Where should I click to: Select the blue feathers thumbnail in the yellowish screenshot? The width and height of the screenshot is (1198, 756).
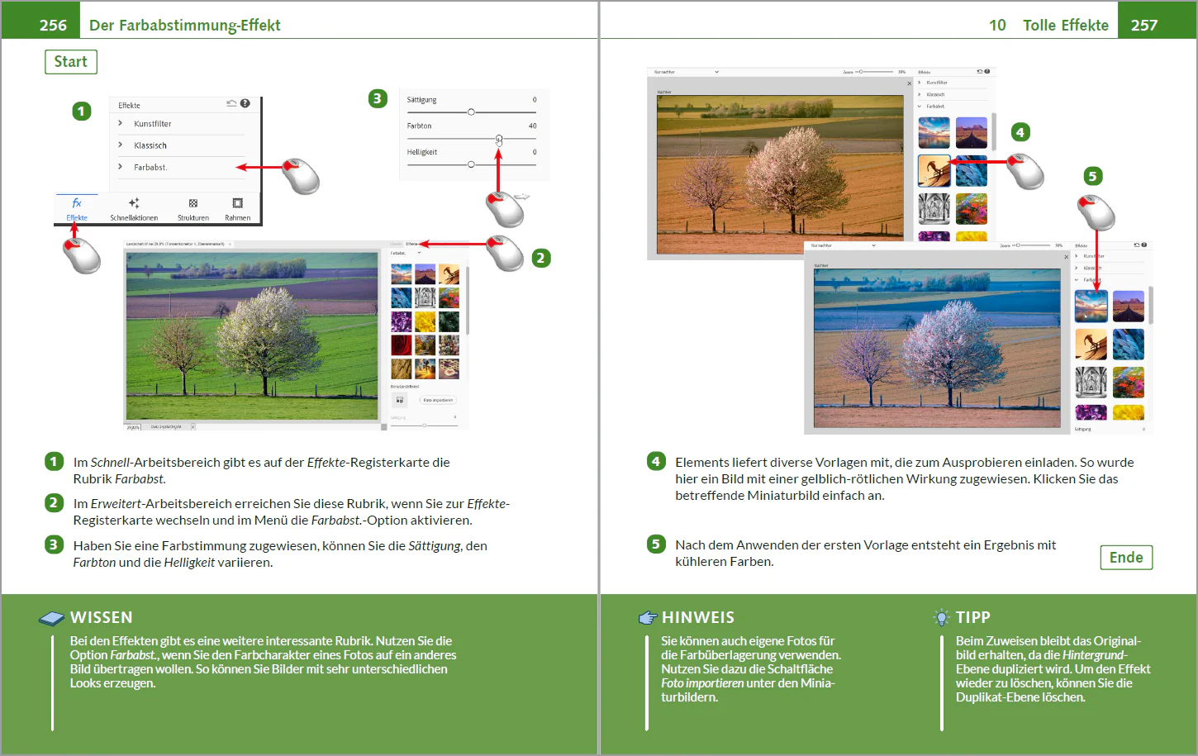tap(972, 171)
